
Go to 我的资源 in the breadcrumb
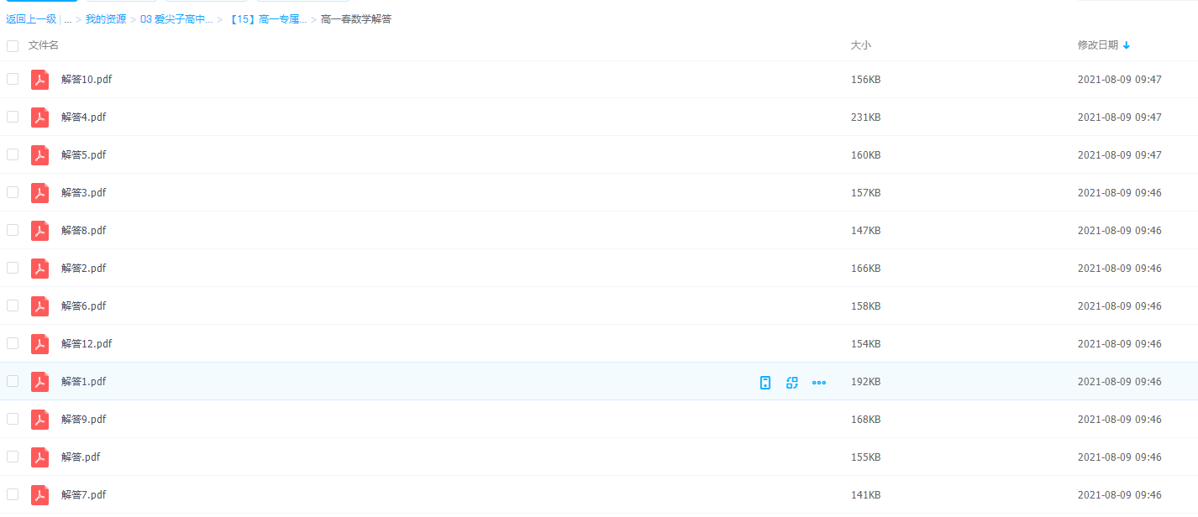105,19
